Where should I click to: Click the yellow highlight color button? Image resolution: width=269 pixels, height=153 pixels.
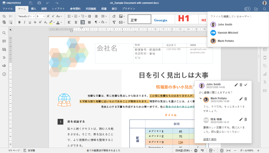(x=51, y=22)
